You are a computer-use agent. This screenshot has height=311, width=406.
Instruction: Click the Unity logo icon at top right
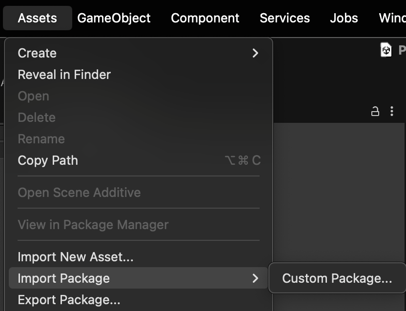click(x=386, y=50)
